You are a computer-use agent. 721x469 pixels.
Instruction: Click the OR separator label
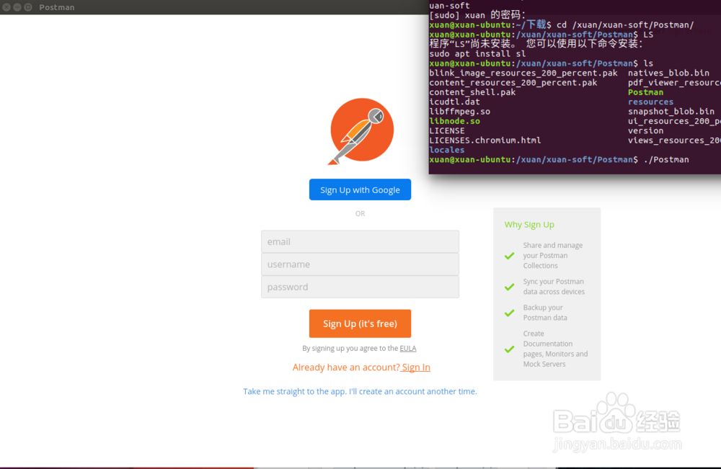[x=360, y=213]
